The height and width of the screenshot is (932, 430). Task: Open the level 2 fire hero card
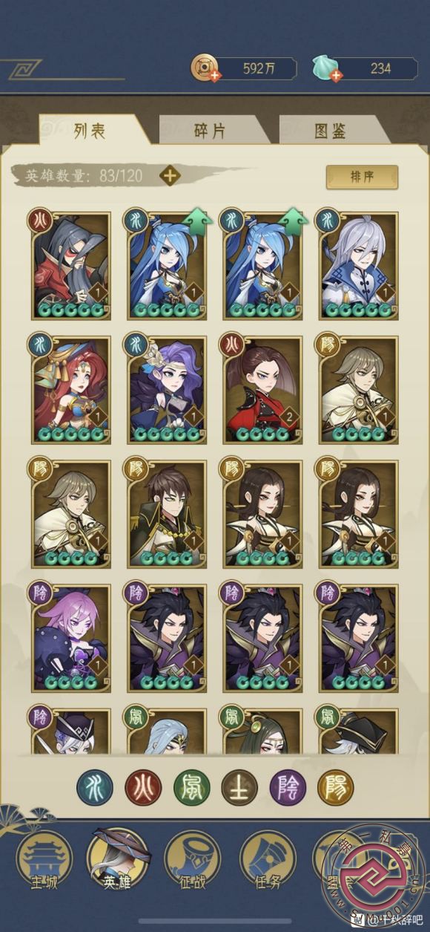click(262, 390)
